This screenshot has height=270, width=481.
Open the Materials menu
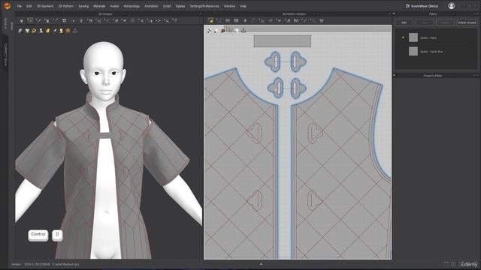point(99,6)
